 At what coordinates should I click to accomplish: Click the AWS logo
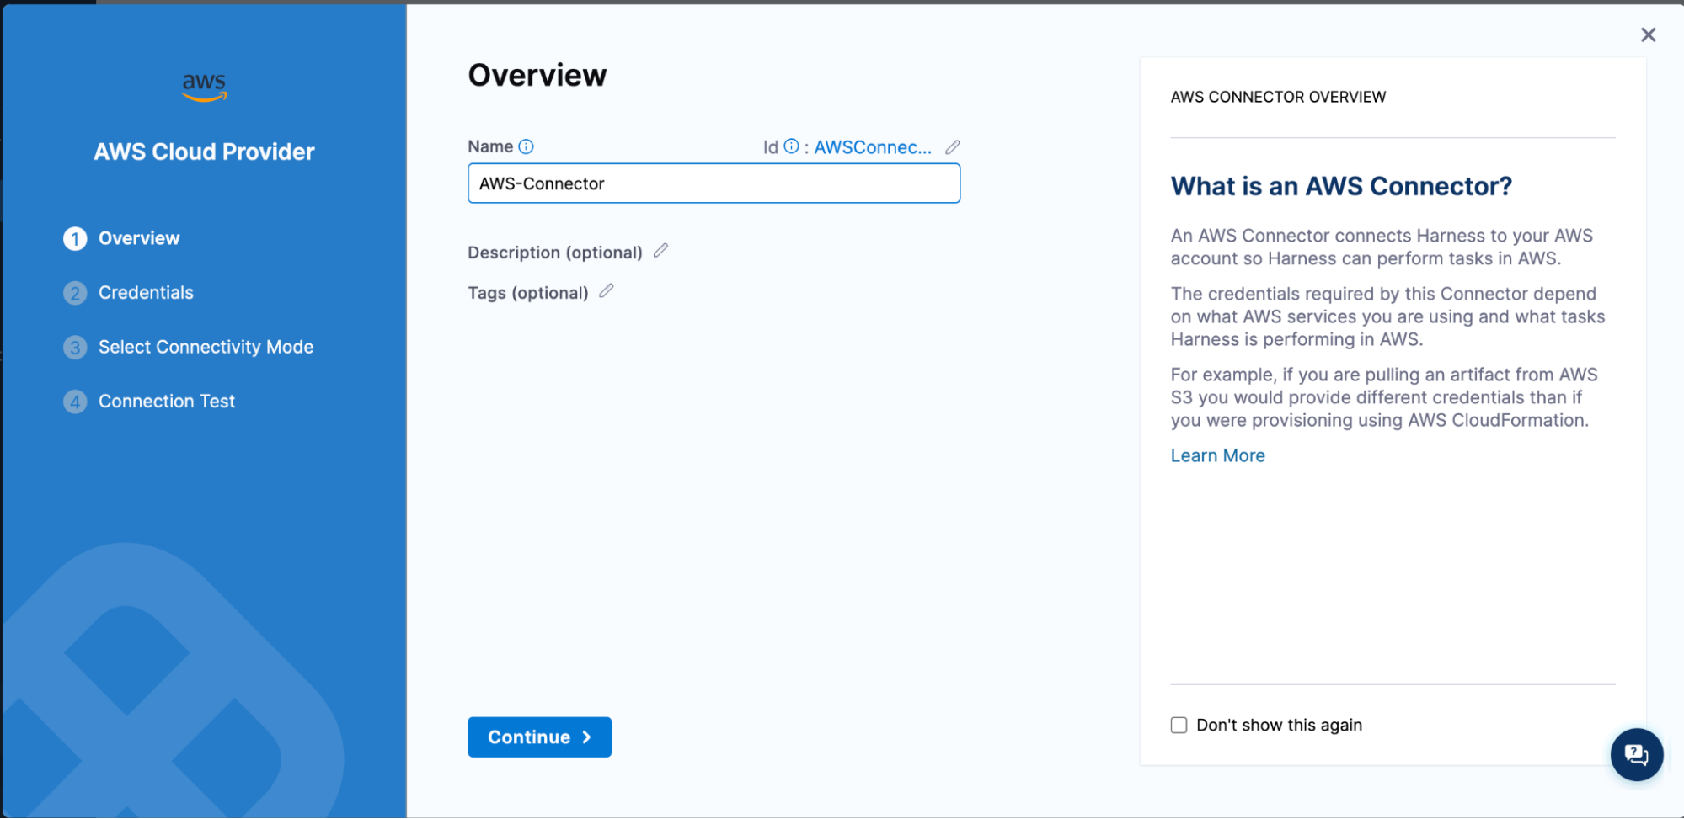205,87
